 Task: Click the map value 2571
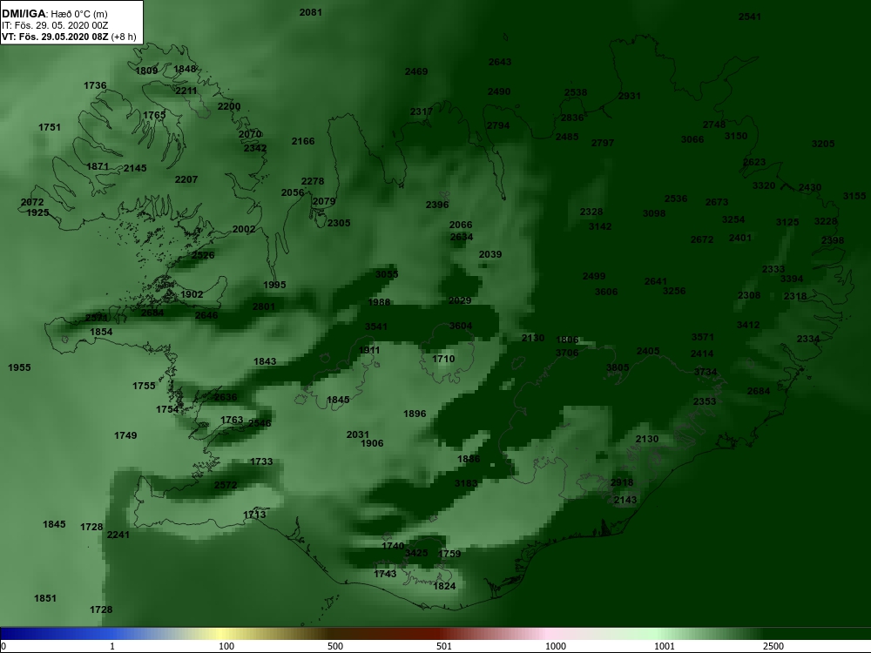97,318
